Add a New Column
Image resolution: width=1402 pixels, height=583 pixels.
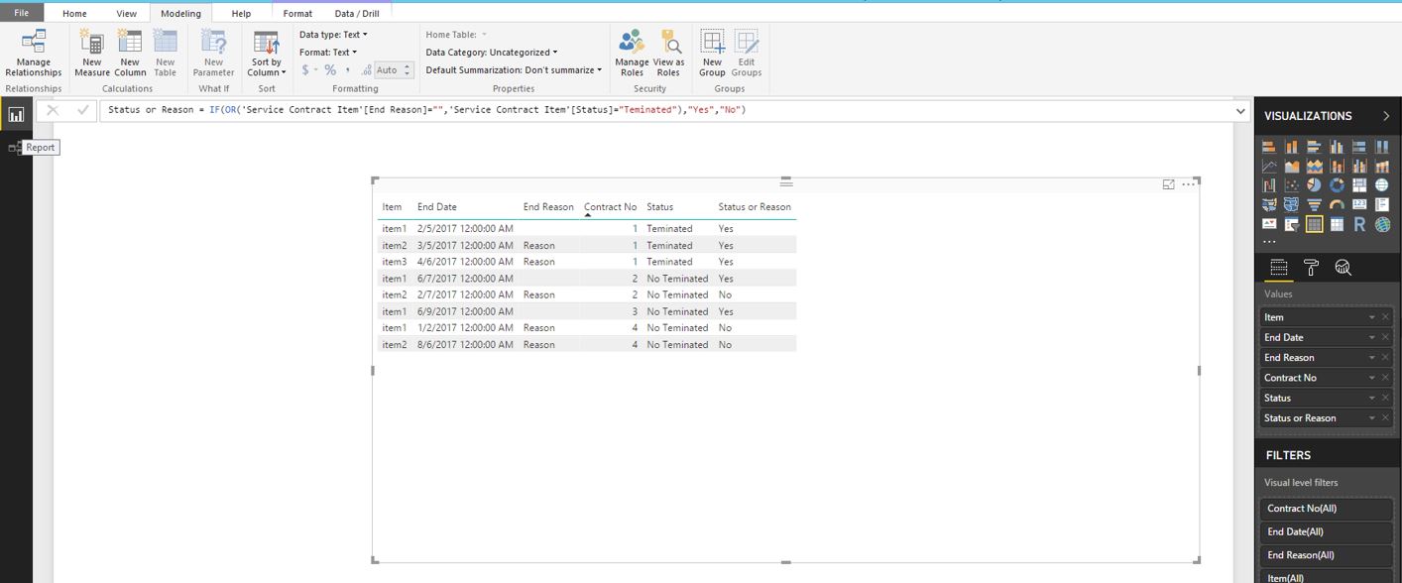(x=130, y=53)
